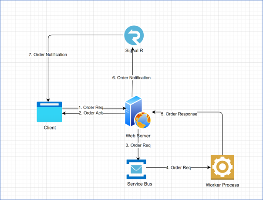Select the Service Bus envelope icon

[136, 169]
